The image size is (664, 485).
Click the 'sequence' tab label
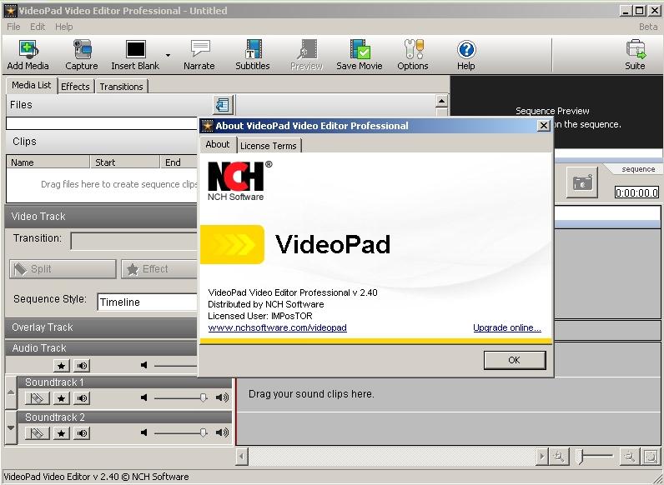638,169
